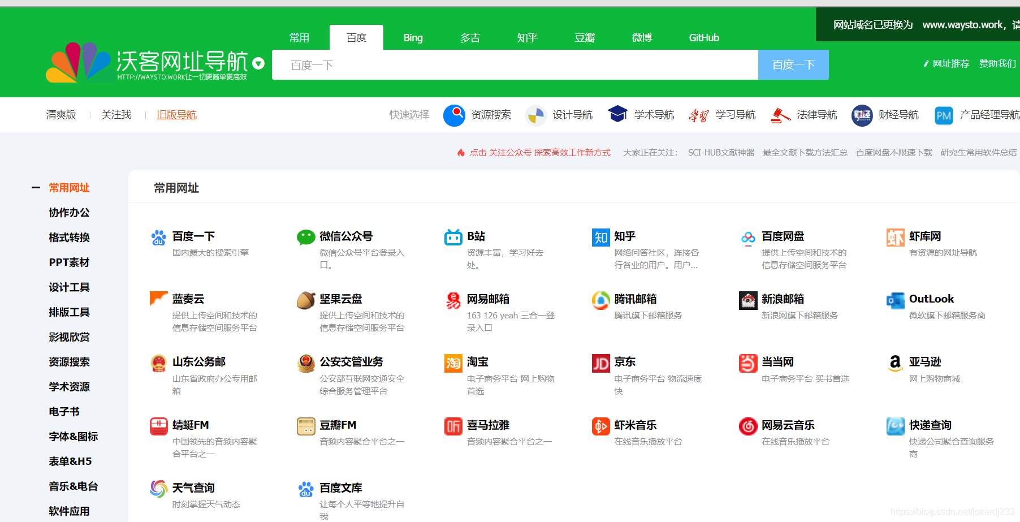Click the 关注我 link
Screen dimensions: 1020x522
tap(116, 115)
